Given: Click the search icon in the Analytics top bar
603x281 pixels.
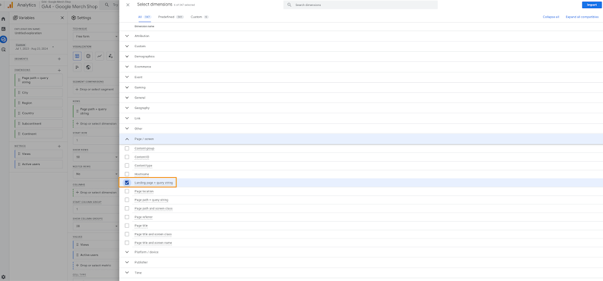Looking at the screenshot, I should point(107,5).
